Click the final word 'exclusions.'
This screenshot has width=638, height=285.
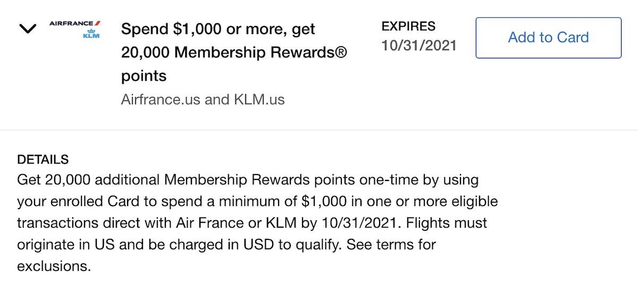click(54, 266)
